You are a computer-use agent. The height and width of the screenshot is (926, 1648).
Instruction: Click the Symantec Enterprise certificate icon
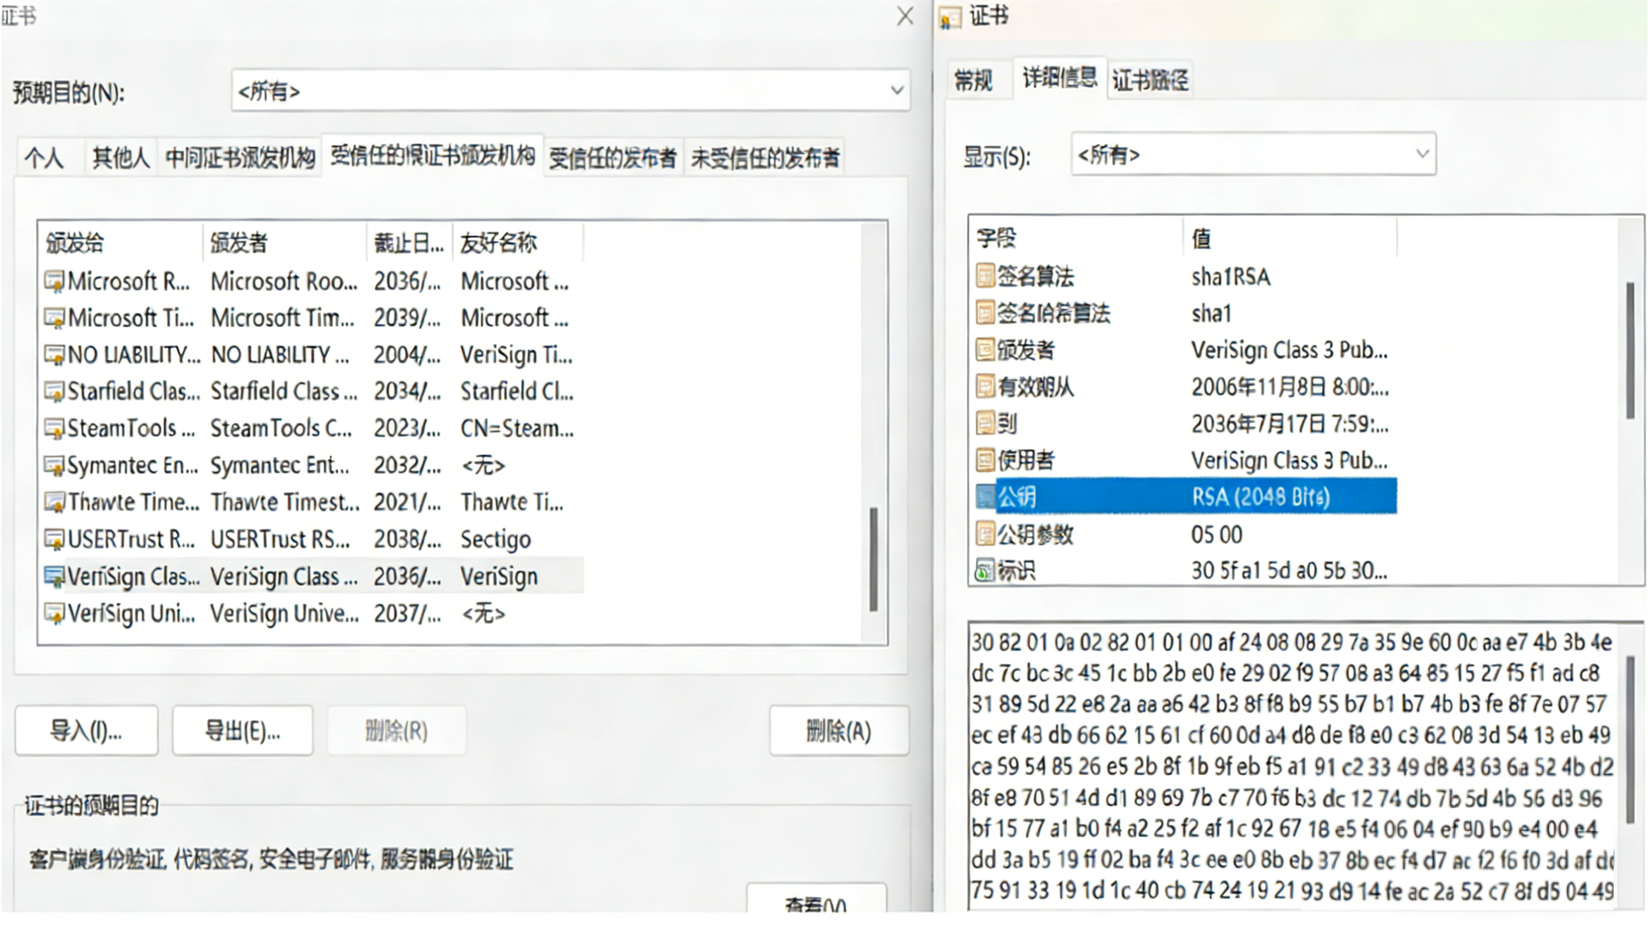click(x=54, y=465)
